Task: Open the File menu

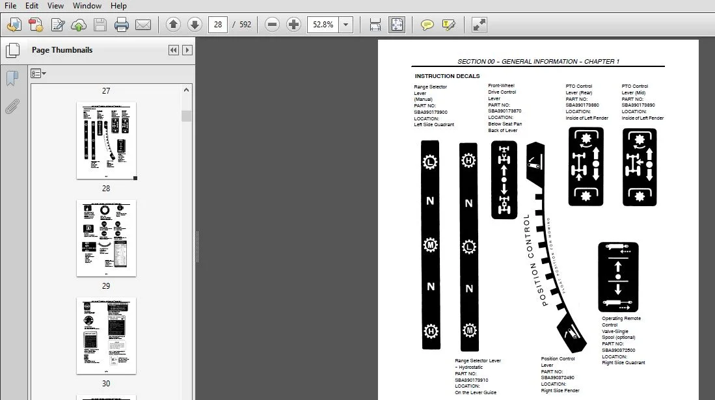Action: point(10,6)
